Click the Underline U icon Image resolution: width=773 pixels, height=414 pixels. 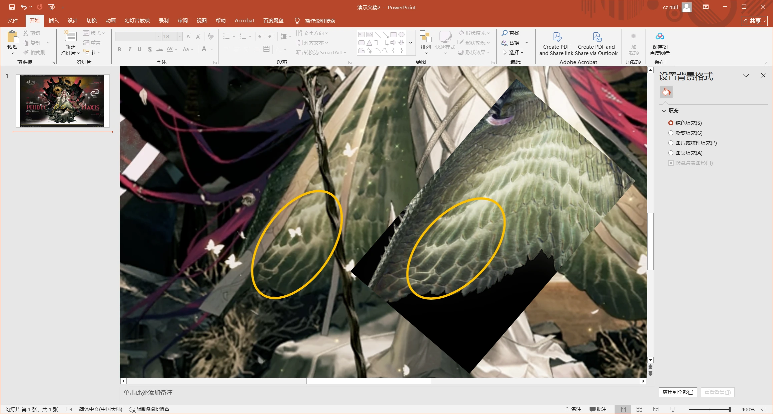click(x=139, y=49)
